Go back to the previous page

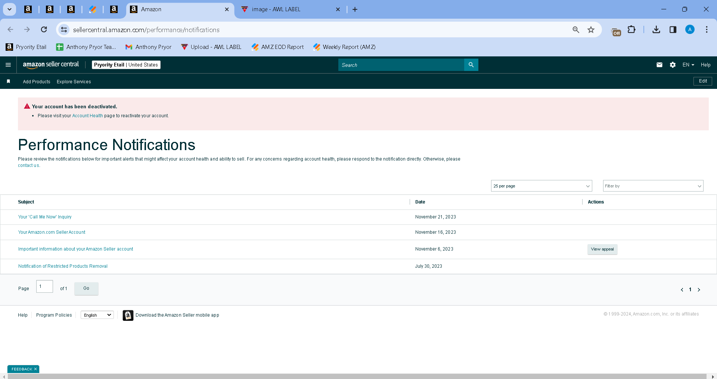[x=10, y=29]
